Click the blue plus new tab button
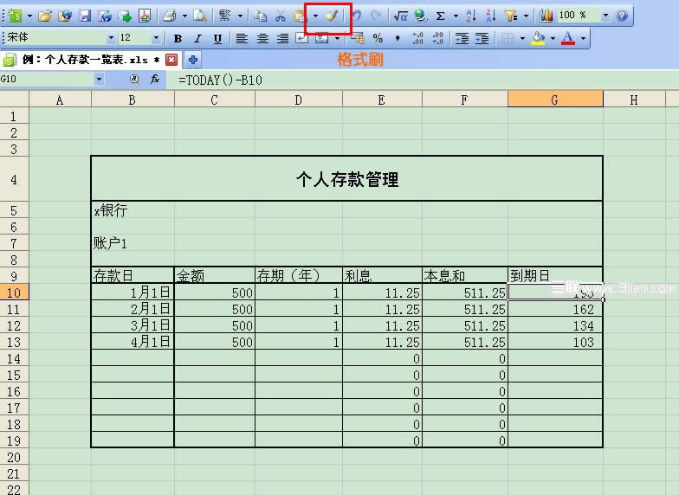The image size is (679, 495). [193, 60]
